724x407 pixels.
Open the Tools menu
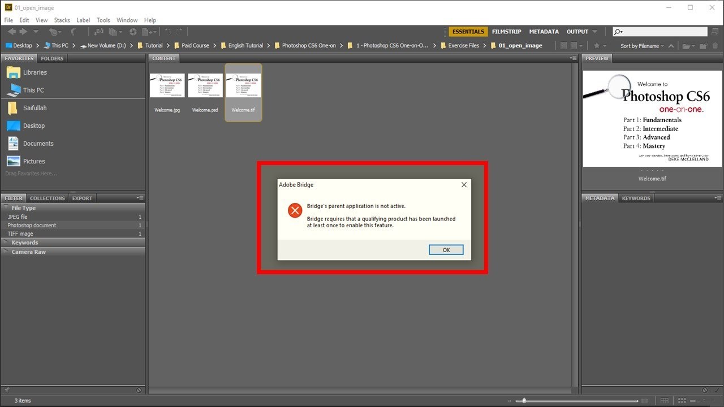[104, 20]
